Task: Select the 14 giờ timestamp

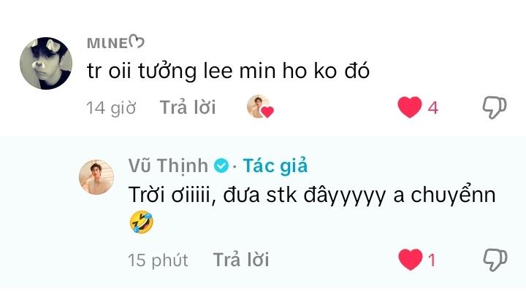Action: coord(111,108)
